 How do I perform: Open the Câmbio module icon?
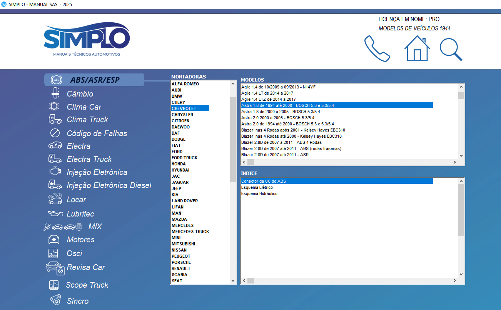tap(55, 93)
